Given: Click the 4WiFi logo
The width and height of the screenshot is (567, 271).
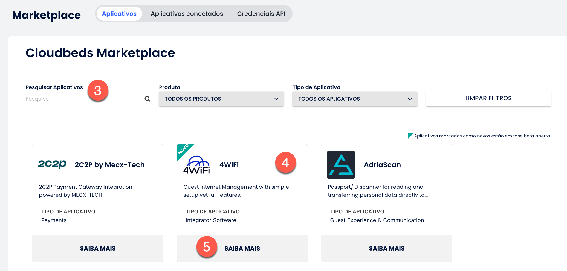Looking at the screenshot, I should pos(196,165).
